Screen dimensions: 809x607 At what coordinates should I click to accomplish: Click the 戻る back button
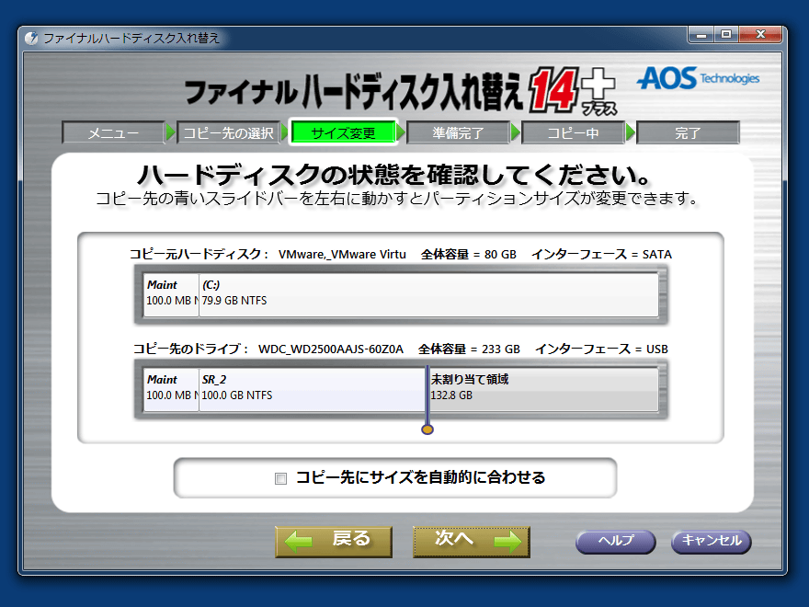coord(334,542)
